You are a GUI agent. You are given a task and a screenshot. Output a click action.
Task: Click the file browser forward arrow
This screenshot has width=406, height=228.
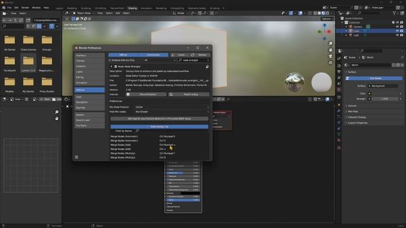click(x=10, y=20)
